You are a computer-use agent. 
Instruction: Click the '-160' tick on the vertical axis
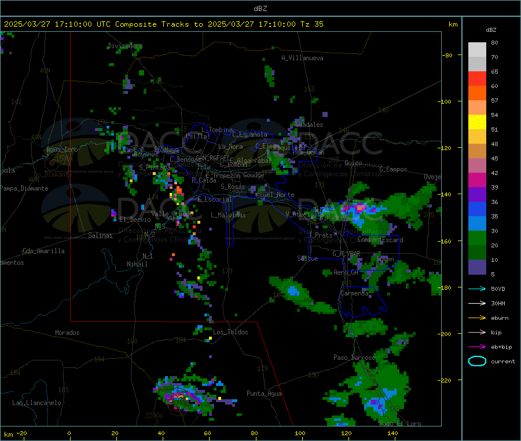446,241
